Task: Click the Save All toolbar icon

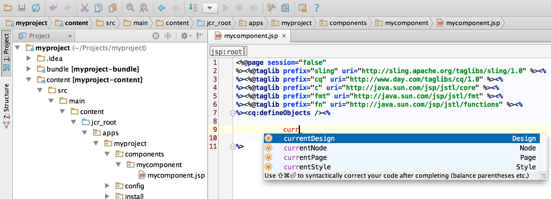Action: 22,8
